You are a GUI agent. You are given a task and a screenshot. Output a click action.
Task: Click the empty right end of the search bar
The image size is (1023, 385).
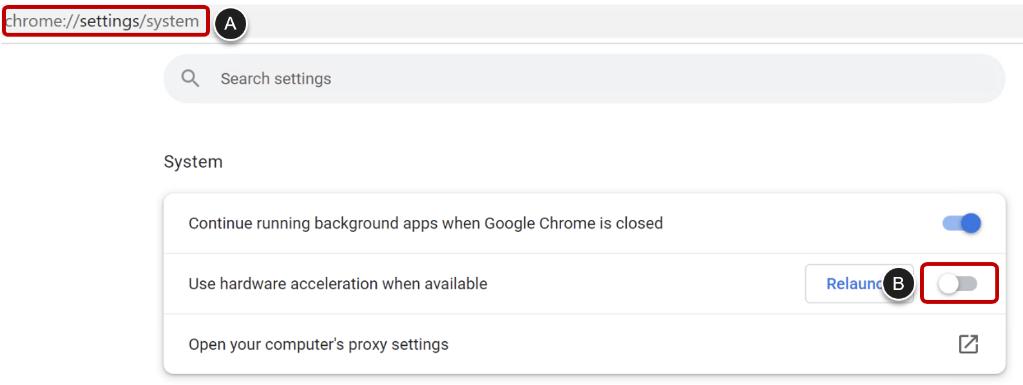(934, 78)
